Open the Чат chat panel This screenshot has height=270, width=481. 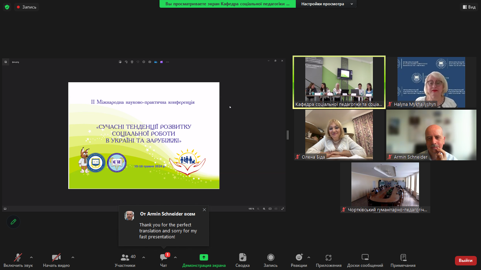(164, 261)
